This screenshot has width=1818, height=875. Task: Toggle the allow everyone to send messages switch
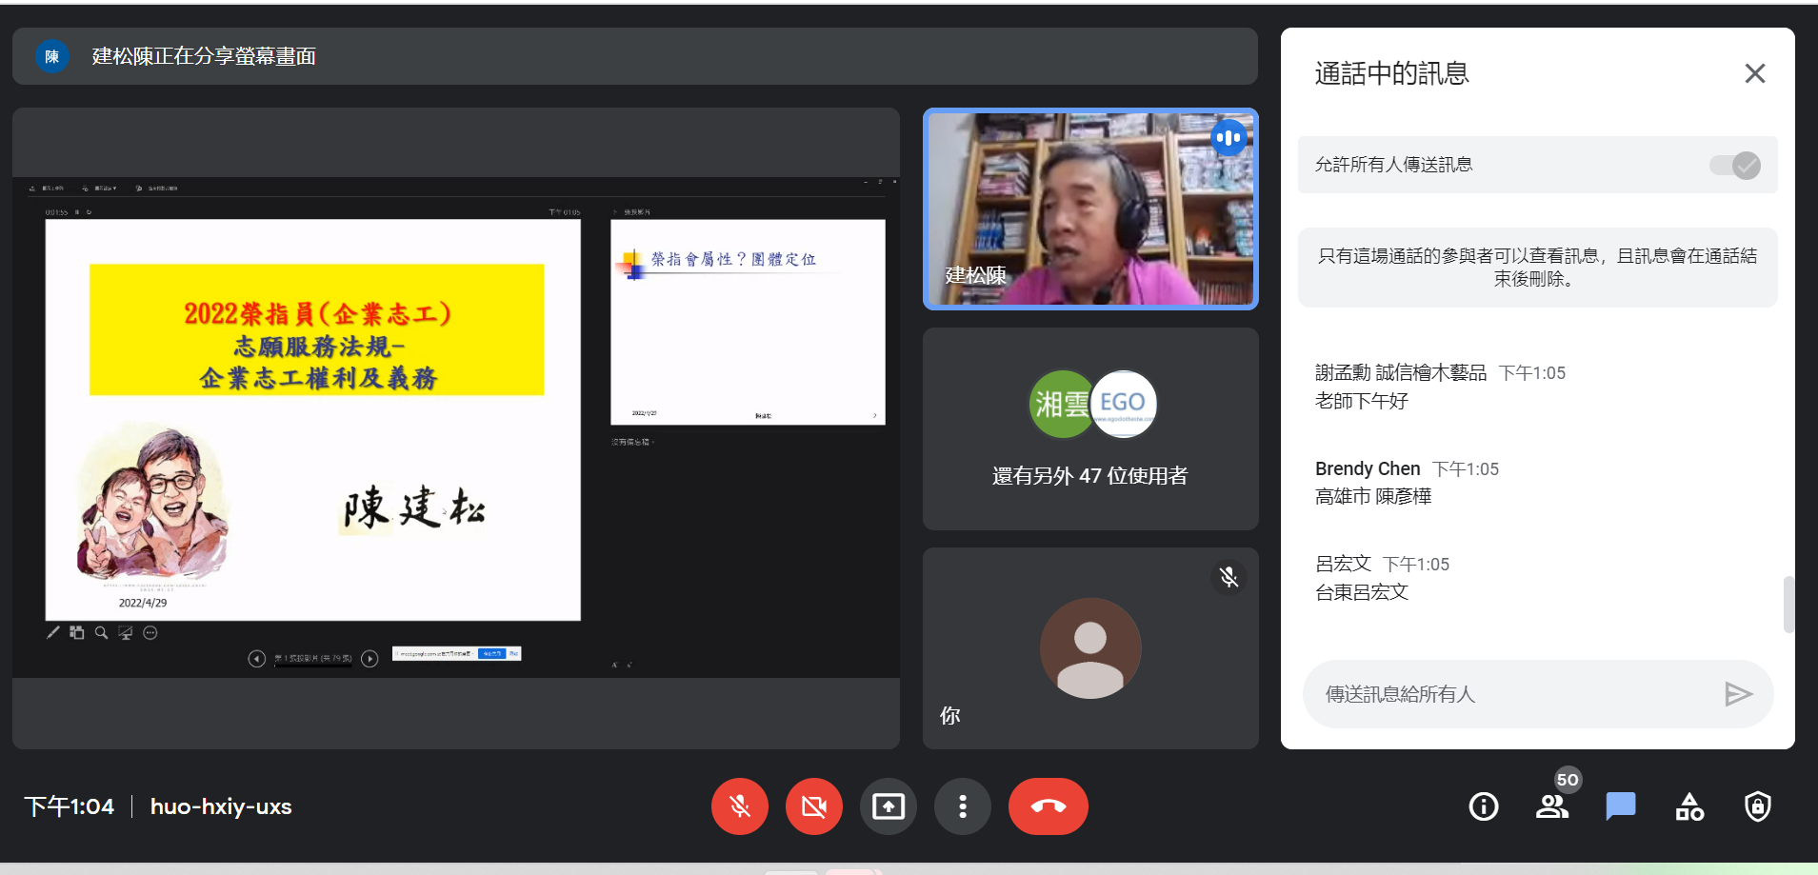[1734, 165]
